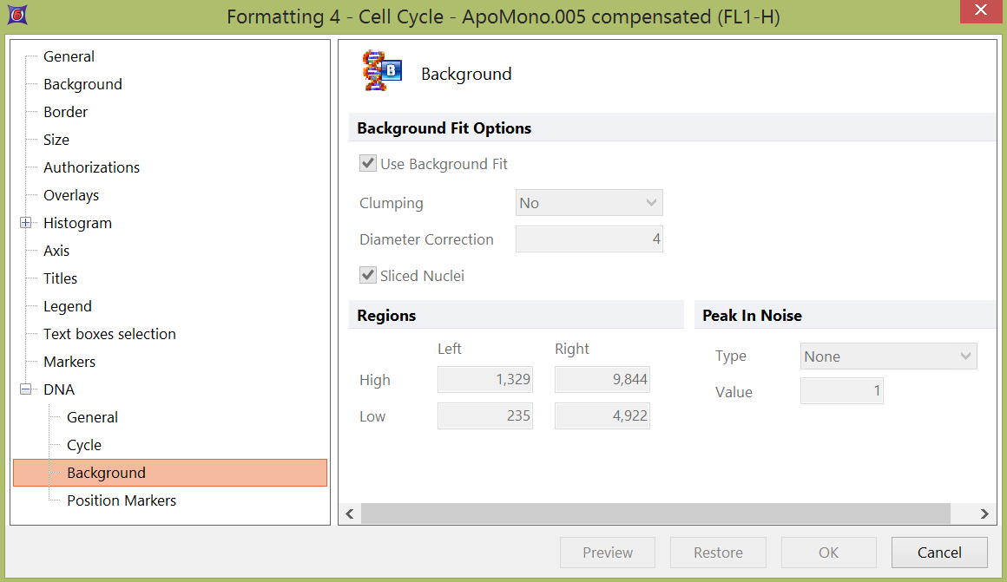Open the Overlays category

coord(71,195)
